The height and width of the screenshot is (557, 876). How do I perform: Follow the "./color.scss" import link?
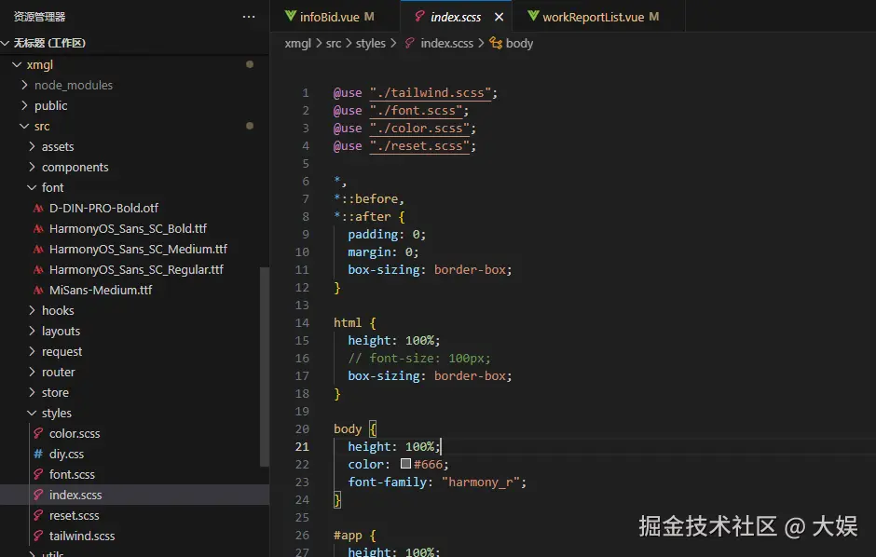click(419, 129)
